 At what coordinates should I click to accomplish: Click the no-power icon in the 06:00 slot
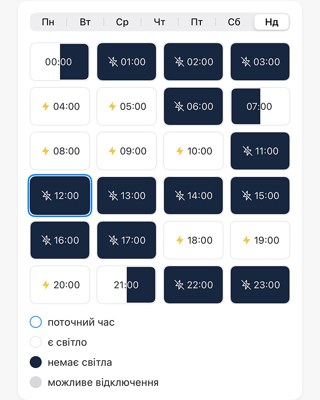[x=179, y=107]
